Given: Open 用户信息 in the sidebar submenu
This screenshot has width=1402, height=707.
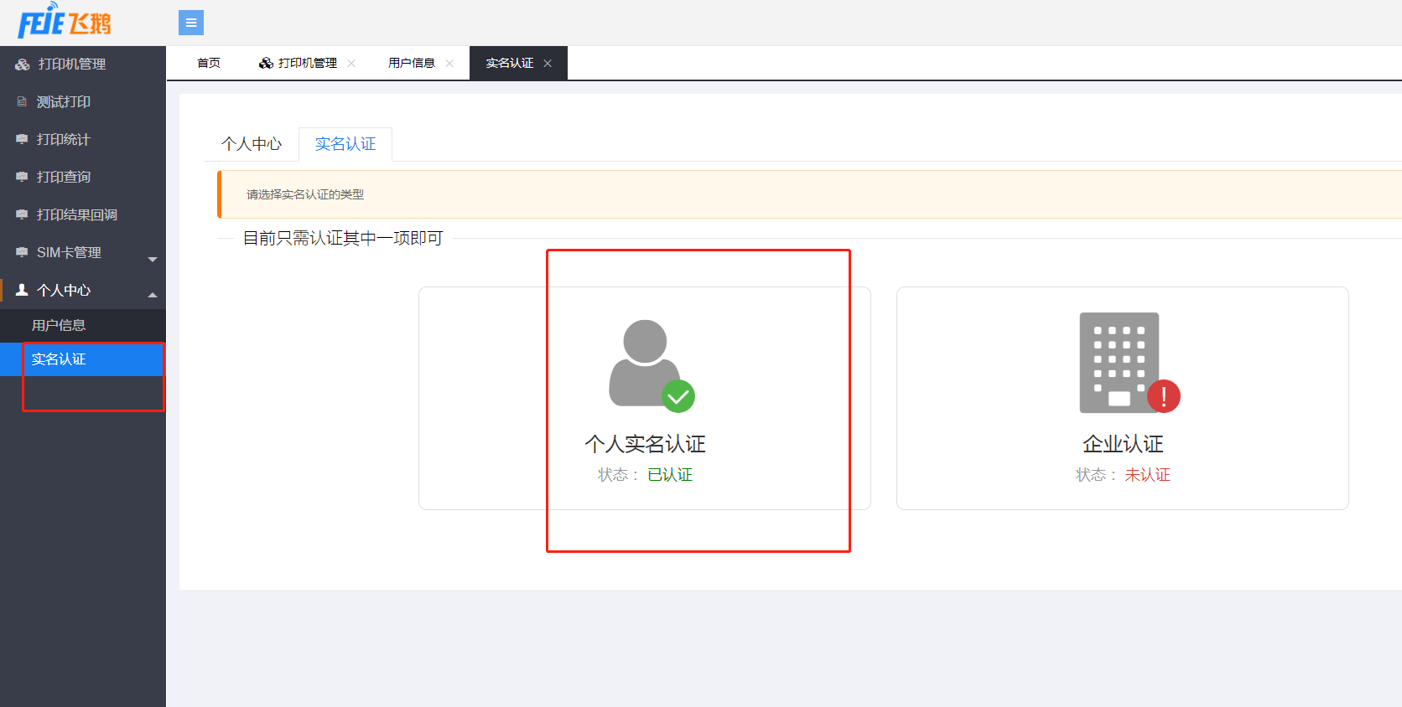Looking at the screenshot, I should click(x=59, y=325).
